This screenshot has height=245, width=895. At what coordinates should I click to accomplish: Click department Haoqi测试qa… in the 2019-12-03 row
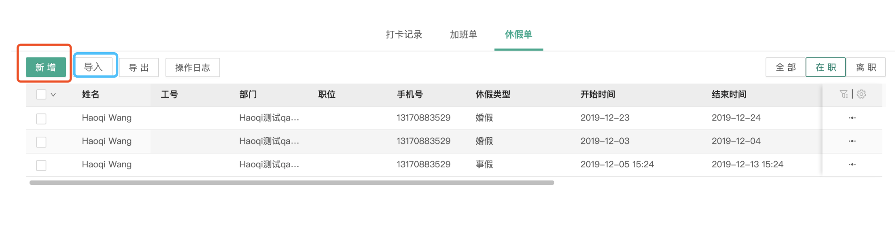269,141
